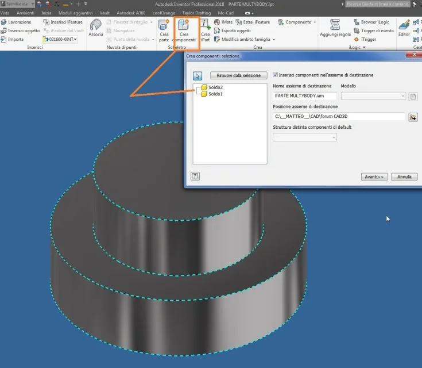Click Rimuovi dalla selezione button
The width and height of the screenshot is (422, 368).
(238, 75)
